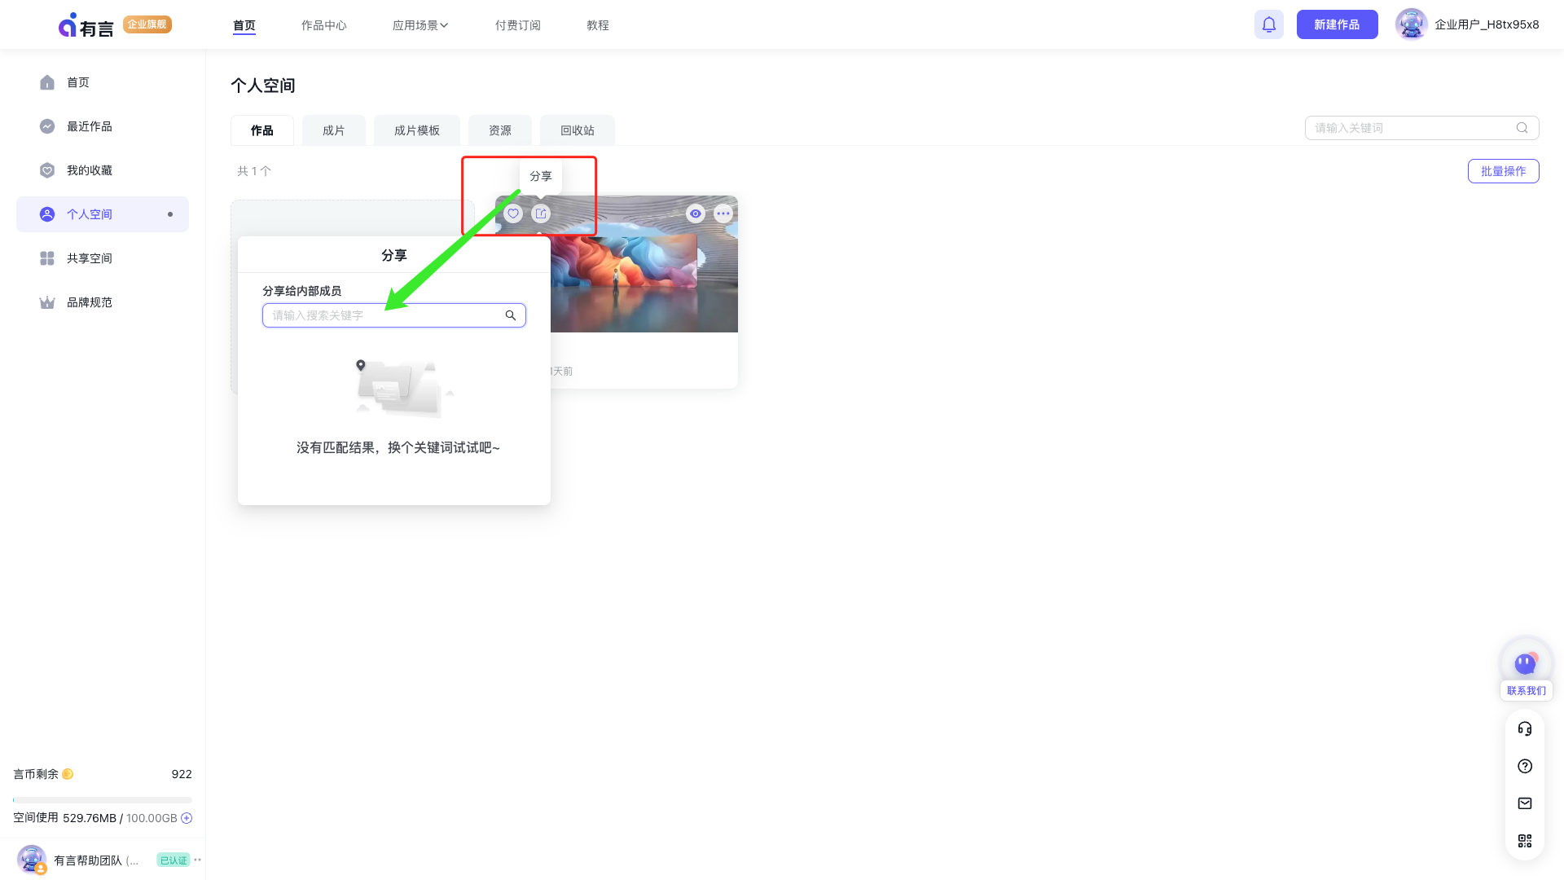Click the QR code icon

coord(1525,841)
